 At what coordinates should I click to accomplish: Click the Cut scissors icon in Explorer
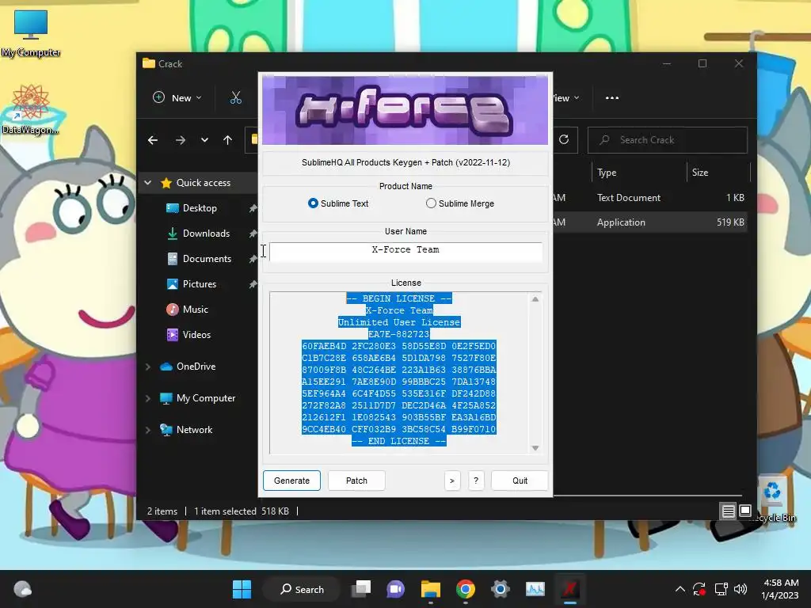tap(236, 97)
